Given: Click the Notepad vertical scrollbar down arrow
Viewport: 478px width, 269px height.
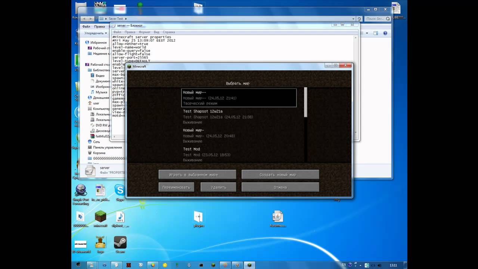Looking at the screenshot, I should click(356, 133).
